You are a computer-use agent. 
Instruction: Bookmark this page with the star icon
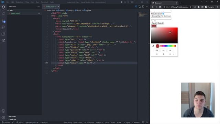point(190,7)
